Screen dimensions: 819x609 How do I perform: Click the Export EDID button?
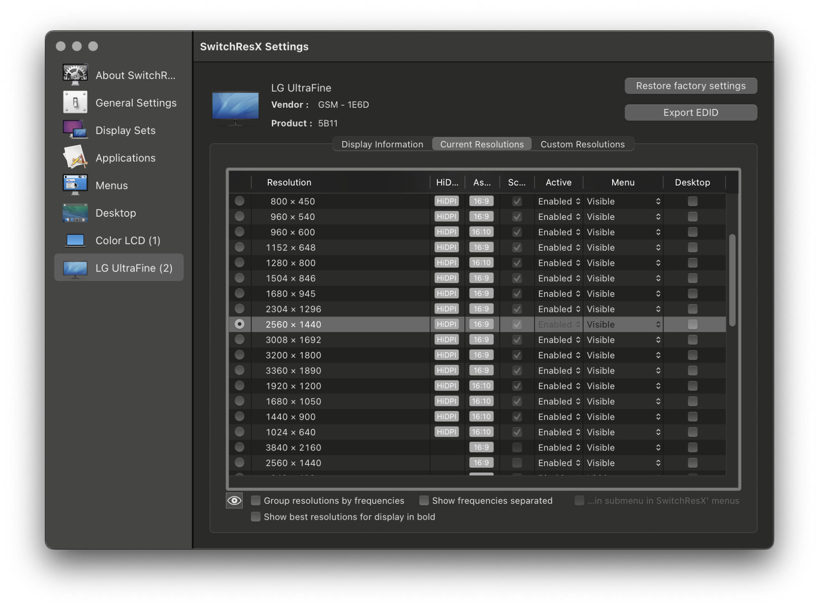690,113
